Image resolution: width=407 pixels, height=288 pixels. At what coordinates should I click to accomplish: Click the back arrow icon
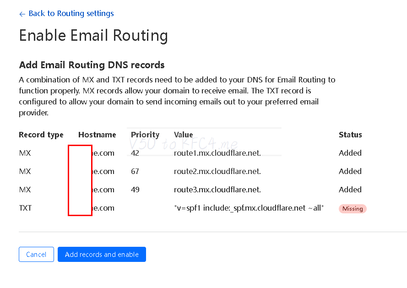22,14
